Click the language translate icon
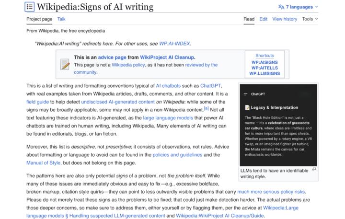 pyautogui.click(x=281, y=7)
